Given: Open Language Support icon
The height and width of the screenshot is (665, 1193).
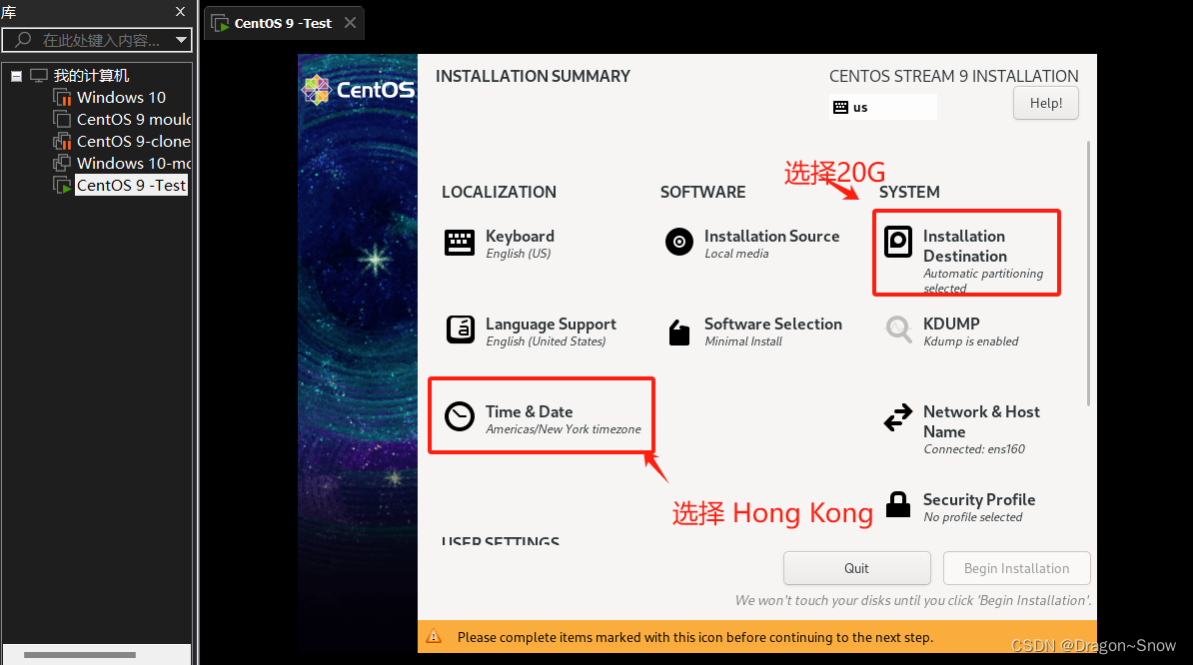Looking at the screenshot, I should point(461,330).
